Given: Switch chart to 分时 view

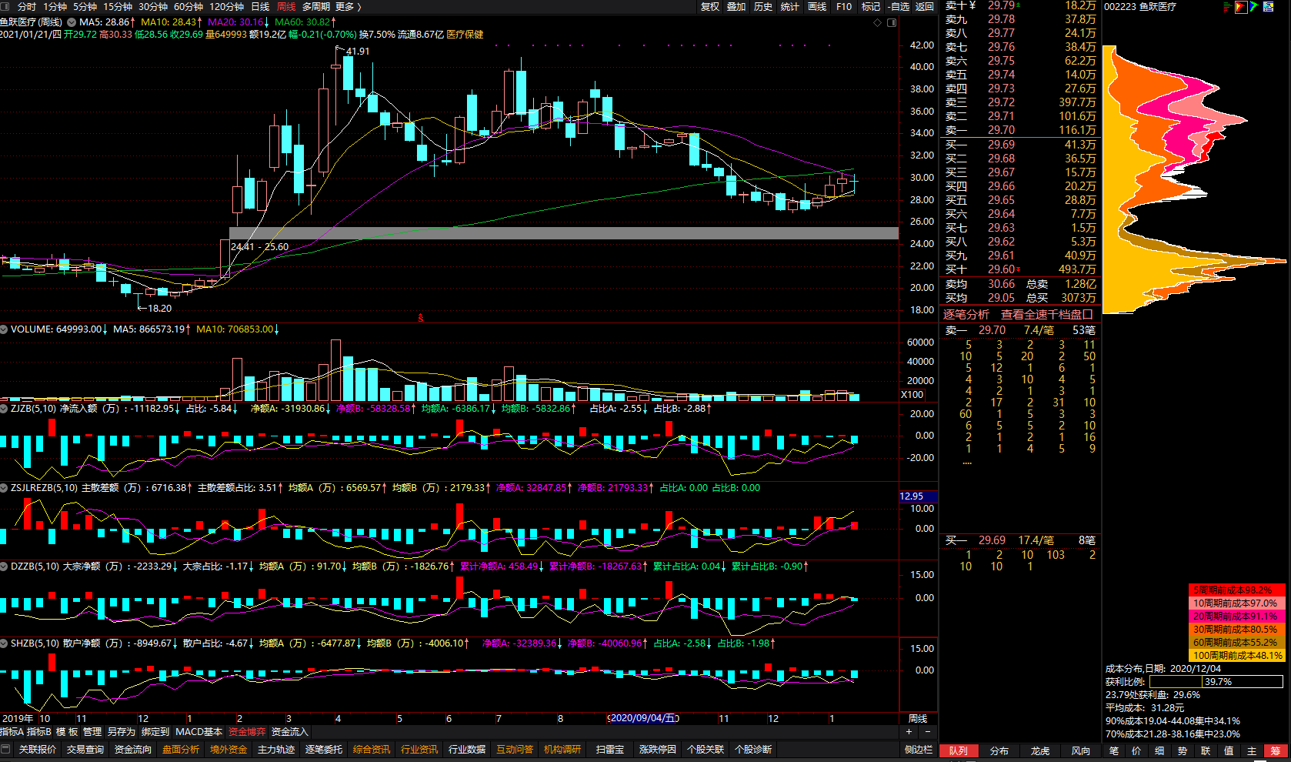Looking at the screenshot, I should click(27, 7).
